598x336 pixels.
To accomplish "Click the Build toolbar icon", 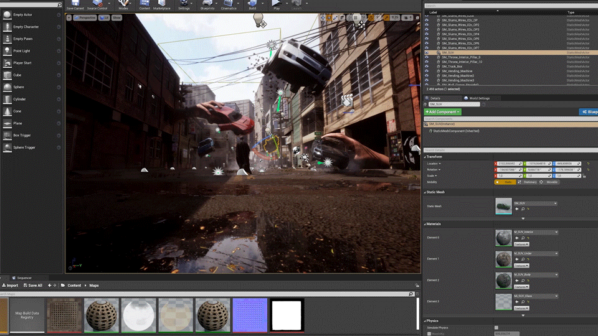I will (x=252, y=4).
